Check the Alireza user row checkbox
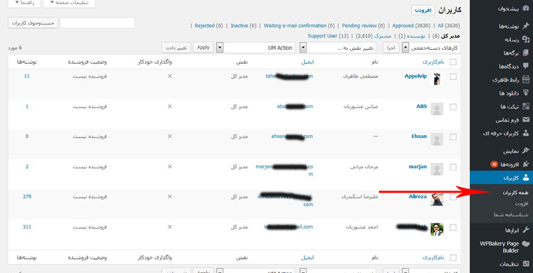 point(453,197)
